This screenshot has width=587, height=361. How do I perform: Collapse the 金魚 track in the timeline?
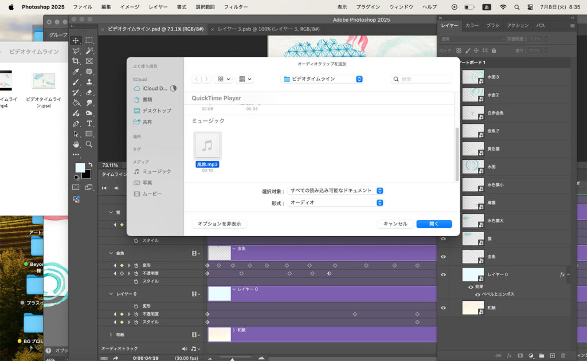[111, 253]
